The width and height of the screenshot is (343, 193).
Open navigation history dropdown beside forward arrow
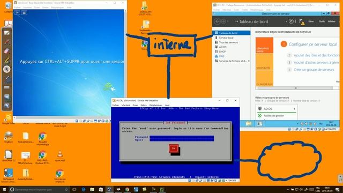pyautogui.click(x=228, y=21)
